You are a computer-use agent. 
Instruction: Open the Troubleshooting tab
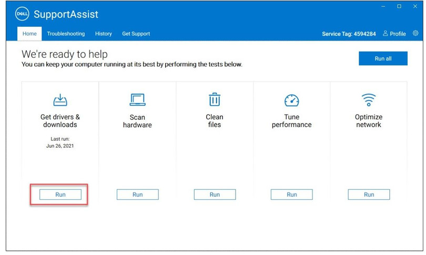point(66,34)
